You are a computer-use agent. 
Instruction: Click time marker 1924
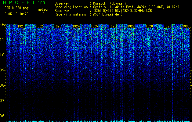[76, 26]
